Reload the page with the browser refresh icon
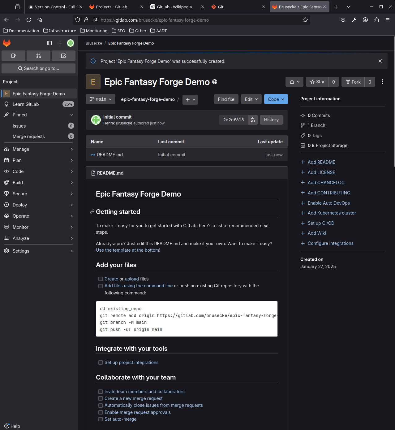This screenshot has width=395, height=430. pyautogui.click(x=29, y=20)
